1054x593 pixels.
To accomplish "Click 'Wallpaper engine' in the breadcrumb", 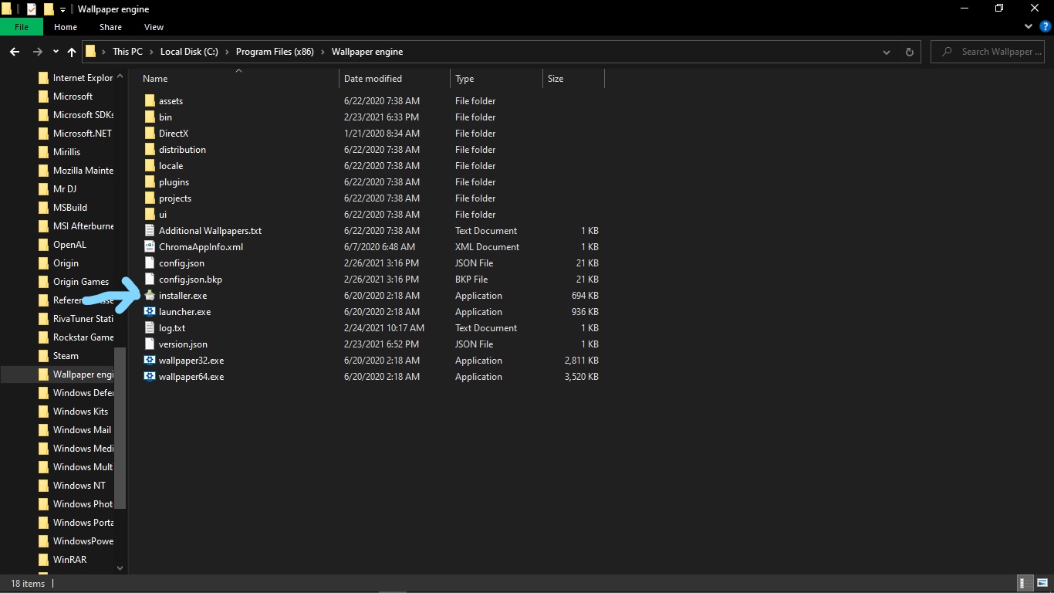I will click(367, 52).
